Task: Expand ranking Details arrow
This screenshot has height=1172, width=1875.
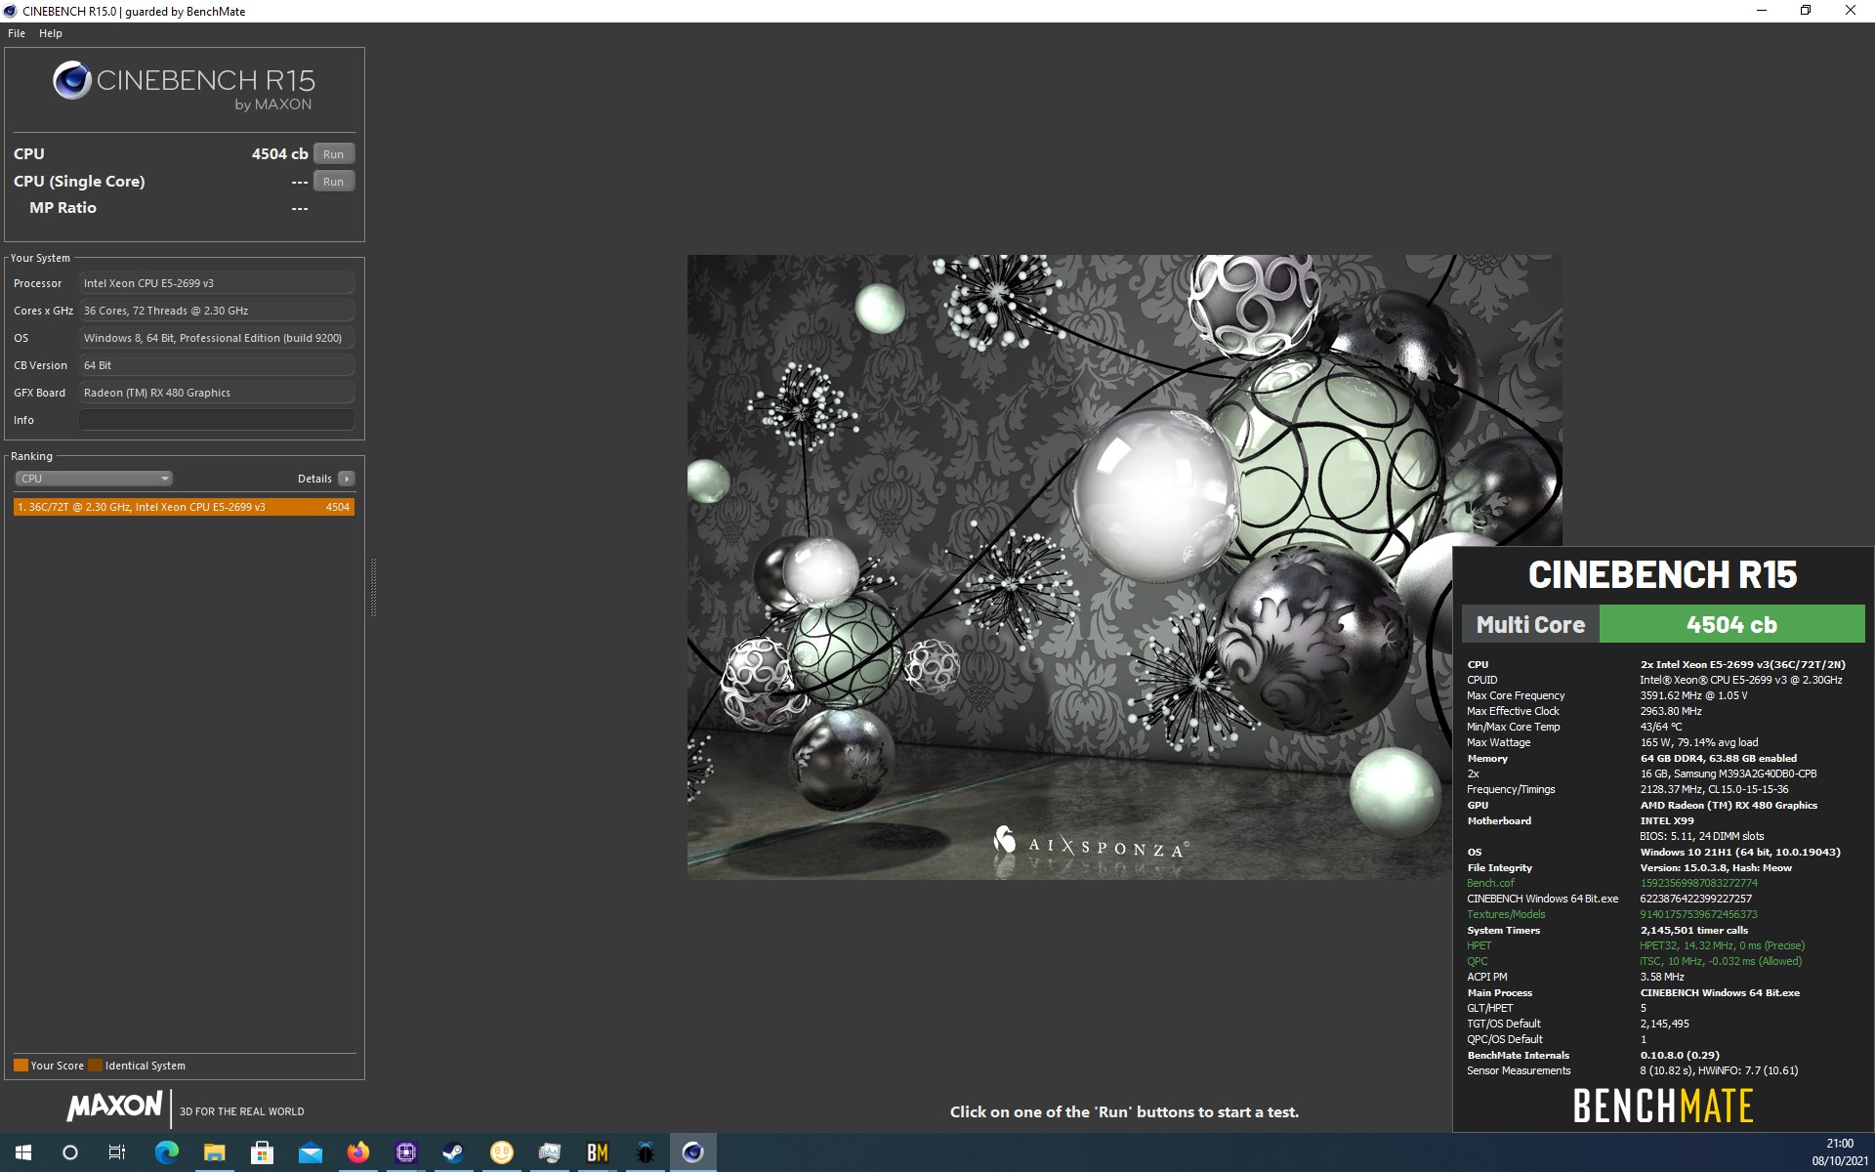Action: click(x=347, y=479)
